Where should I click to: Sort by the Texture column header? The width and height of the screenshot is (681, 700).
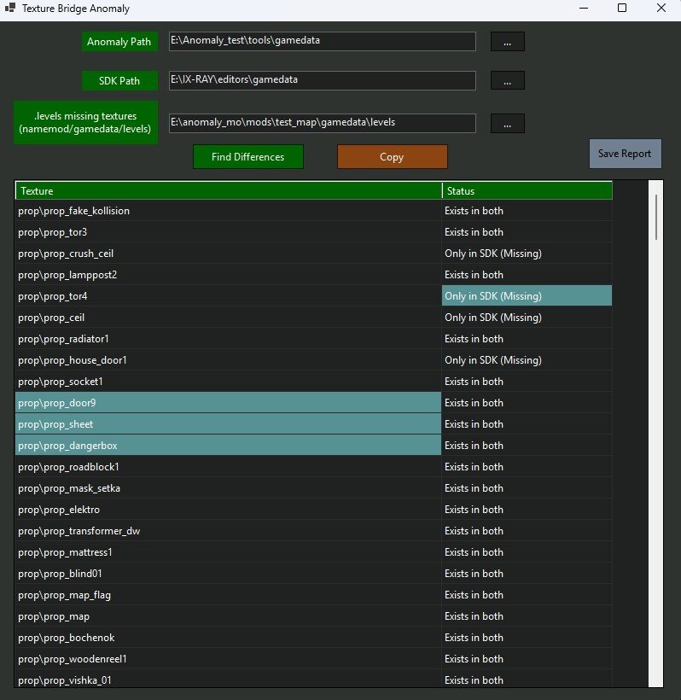click(229, 190)
